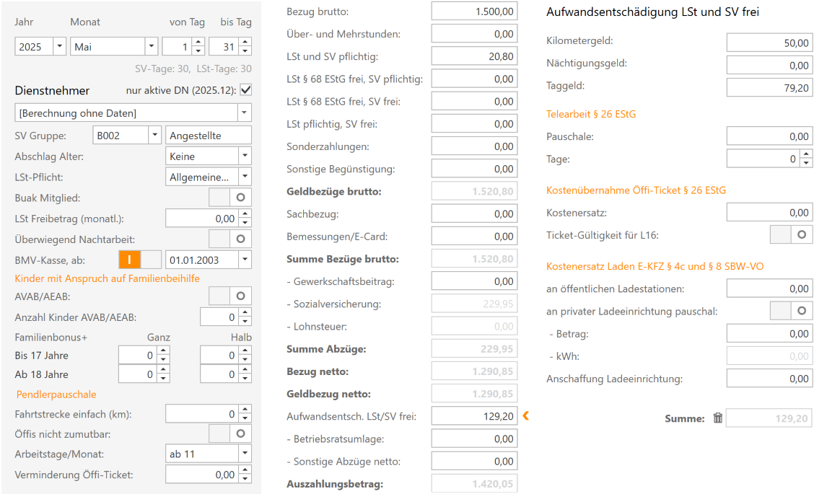Viewport: 814px width, 494px height.
Task: Enable Ticket-Gültigkeit für L16 switch
Action: click(791, 234)
